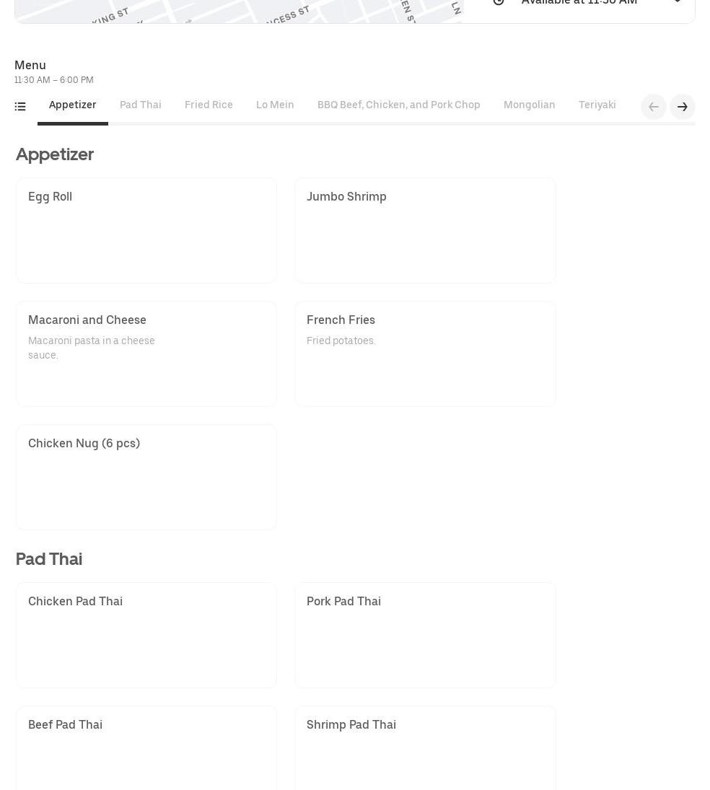Choose the Shrimp Pad Thai item
This screenshot has height=790, width=710.
point(425,748)
